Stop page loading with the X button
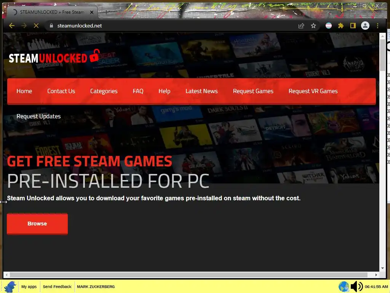The height and width of the screenshot is (293, 390). pos(36,26)
